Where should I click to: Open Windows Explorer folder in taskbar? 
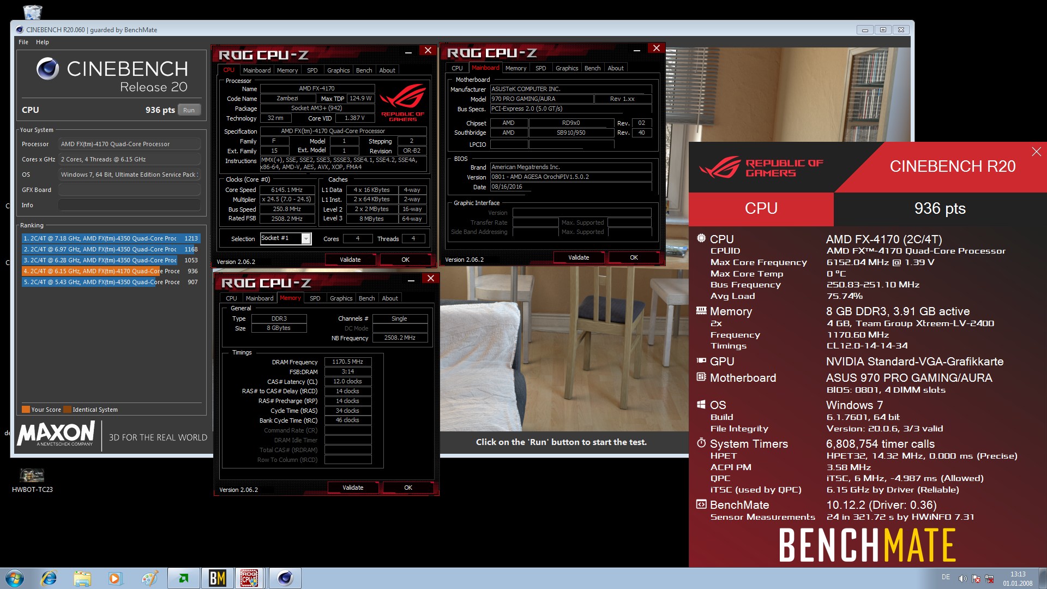coord(82,578)
